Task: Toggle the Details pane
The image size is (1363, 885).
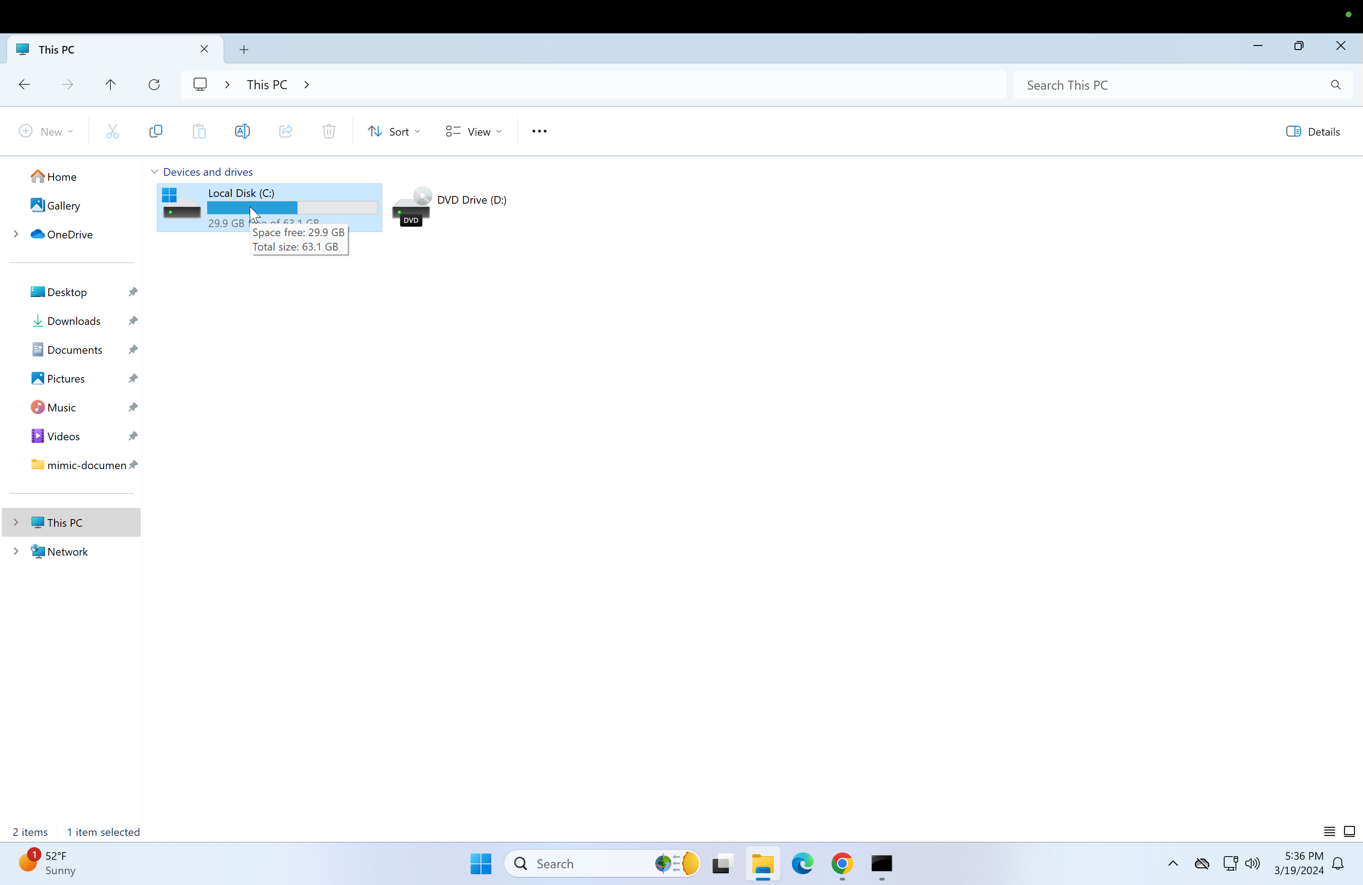Action: 1313,132
